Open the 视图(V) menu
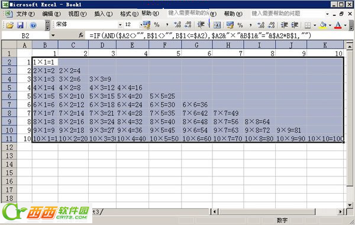Viewport: 355px width, 225px height. (x=78, y=14)
